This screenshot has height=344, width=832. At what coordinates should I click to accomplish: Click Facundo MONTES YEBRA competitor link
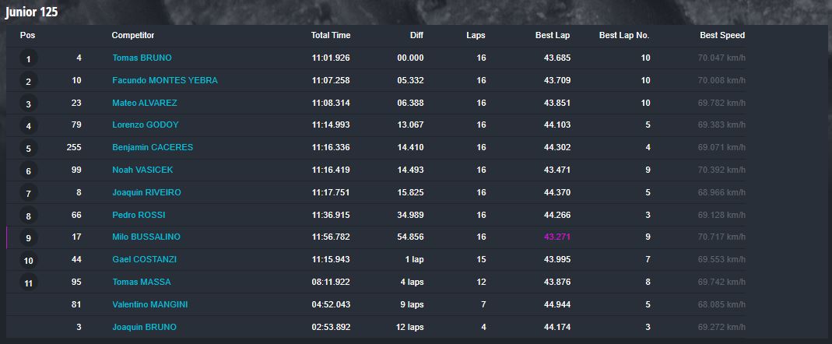click(x=165, y=81)
